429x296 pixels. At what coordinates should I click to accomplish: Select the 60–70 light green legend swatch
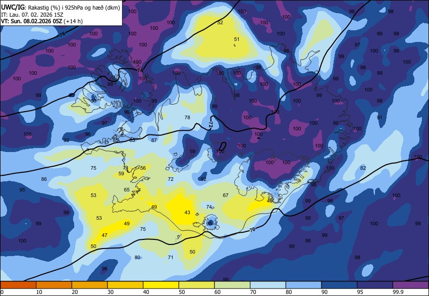(x=232, y=285)
